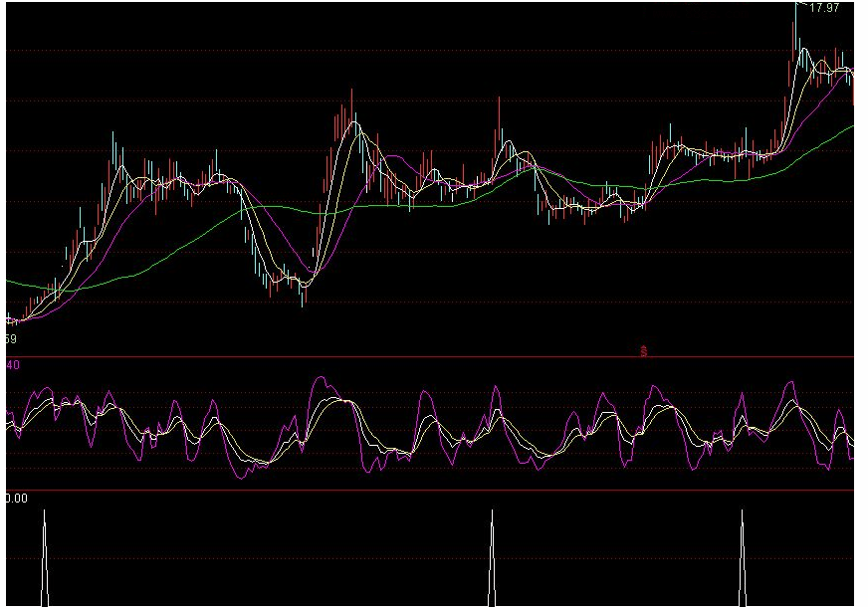The height and width of the screenshot is (607, 868).
Task: Select the 17.97 high price label
Action: (824, 8)
